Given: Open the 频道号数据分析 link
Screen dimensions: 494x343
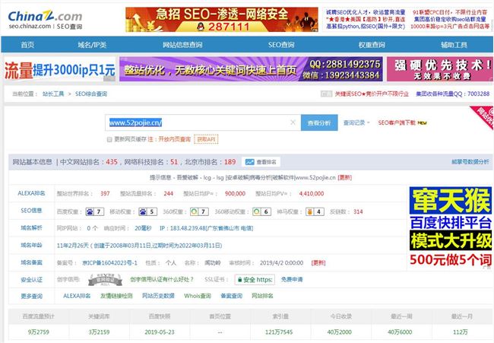Looking at the screenshot, I should (x=470, y=162).
